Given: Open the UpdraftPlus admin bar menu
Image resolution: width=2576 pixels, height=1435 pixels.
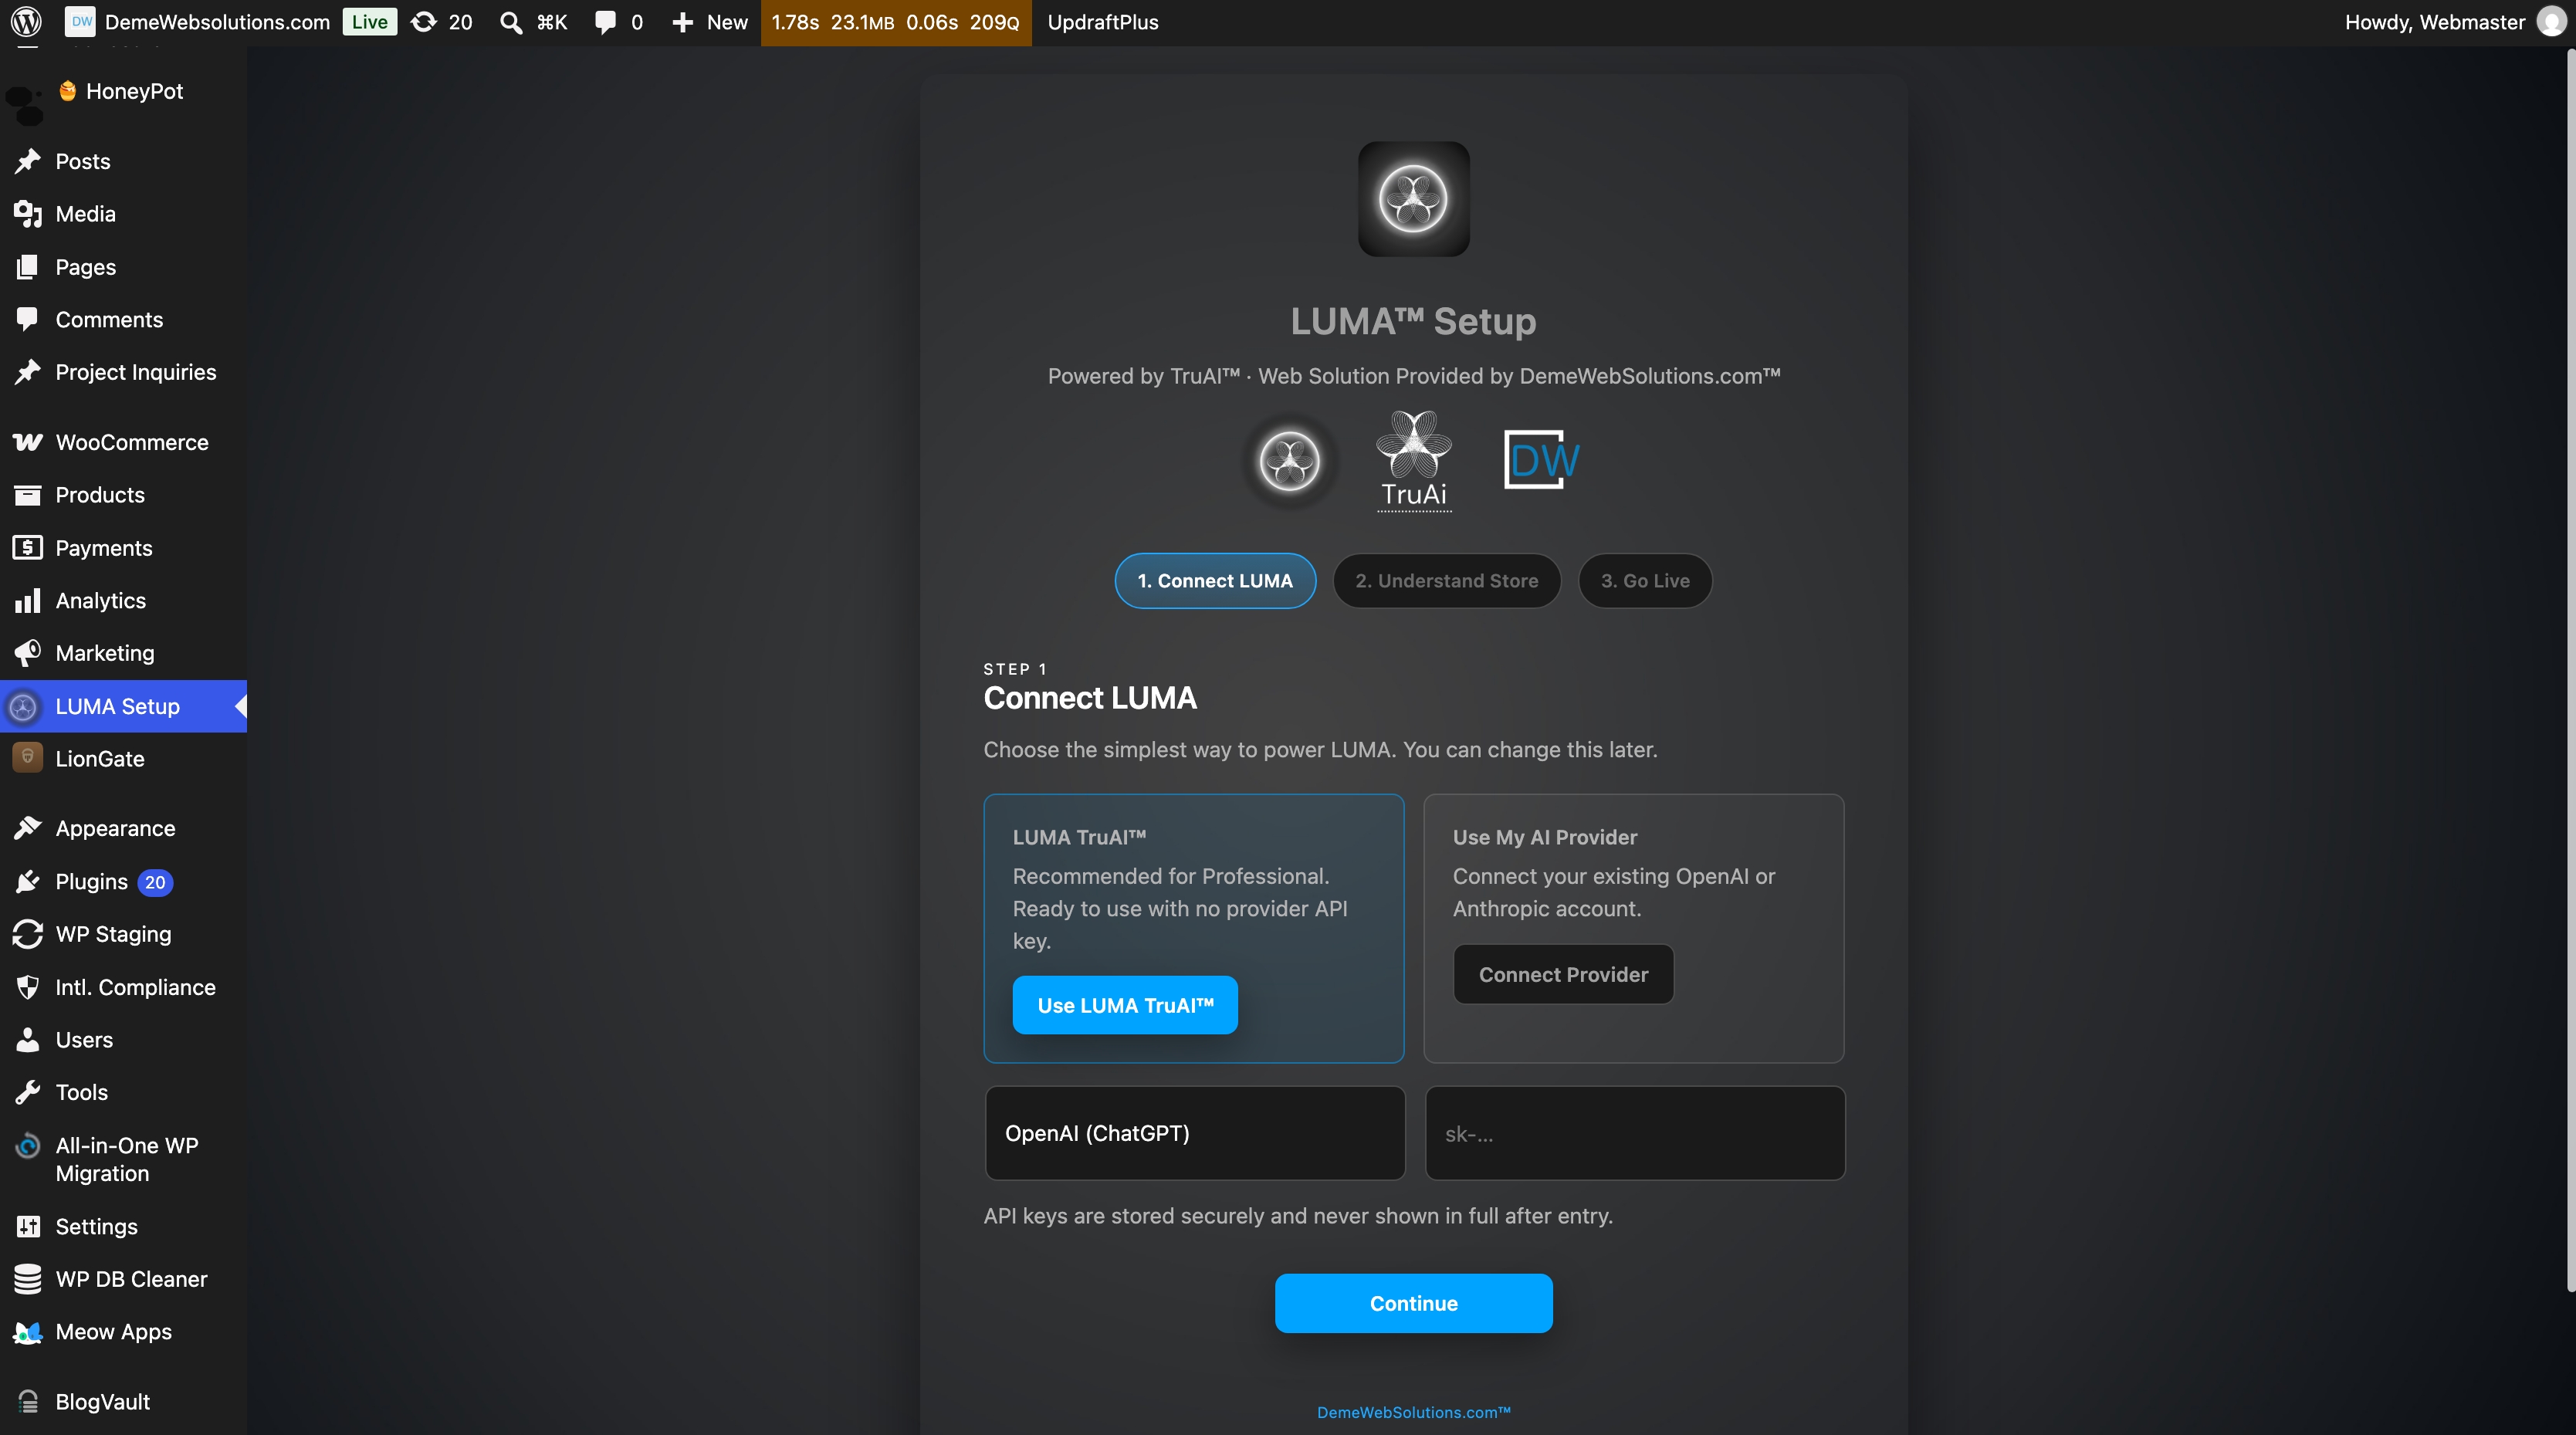Looking at the screenshot, I should [1103, 22].
